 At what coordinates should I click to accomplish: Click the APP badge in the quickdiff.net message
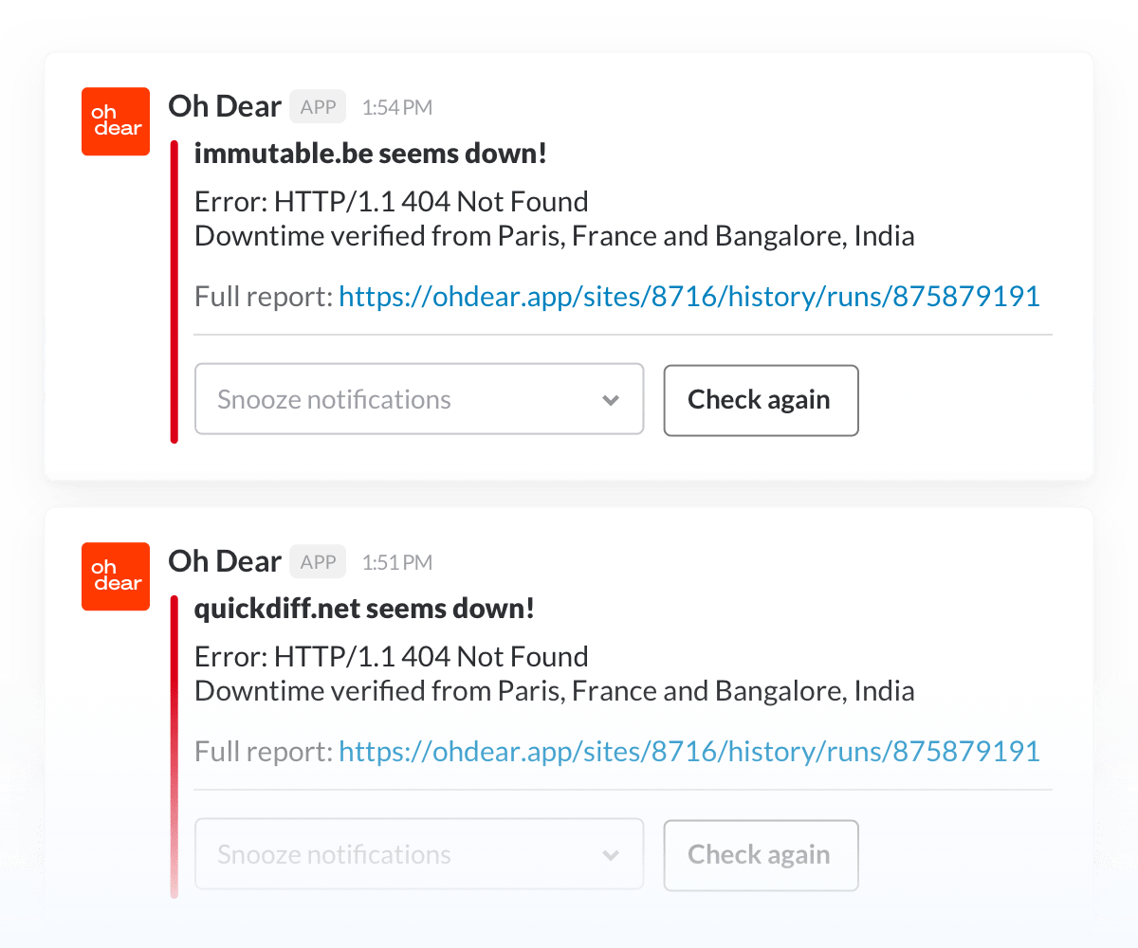(318, 561)
